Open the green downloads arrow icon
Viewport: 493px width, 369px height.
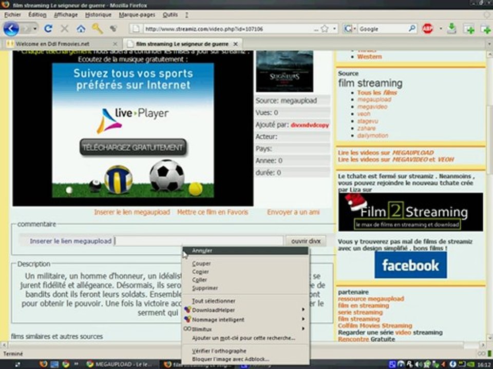click(x=451, y=29)
